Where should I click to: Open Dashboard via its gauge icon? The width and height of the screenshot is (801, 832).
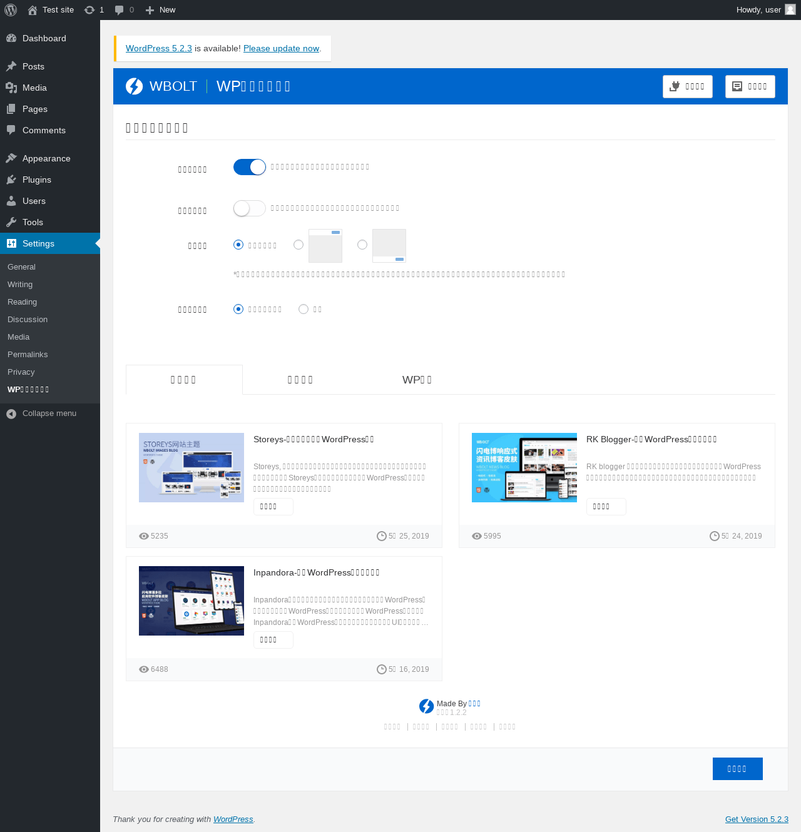11,38
